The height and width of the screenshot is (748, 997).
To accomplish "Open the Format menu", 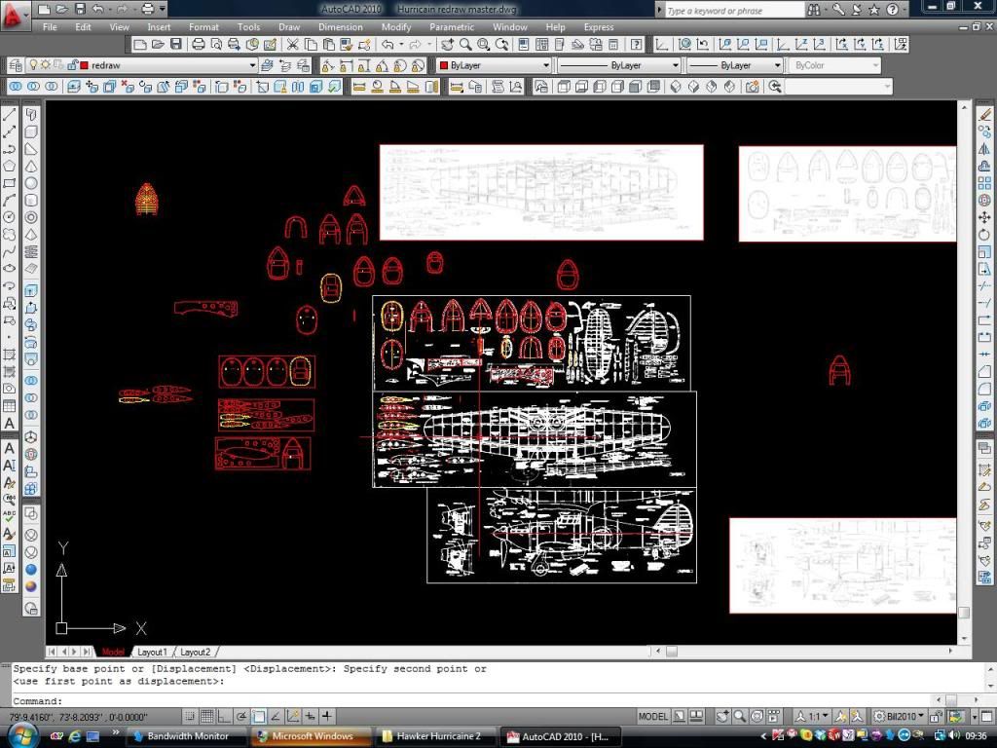I will click(203, 27).
